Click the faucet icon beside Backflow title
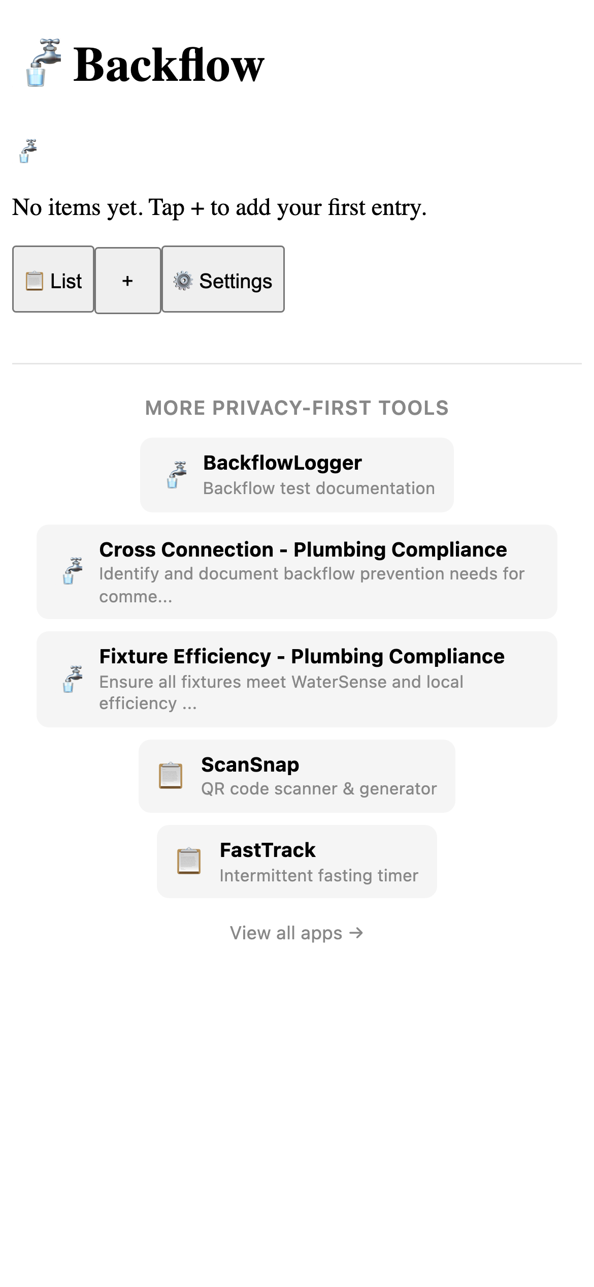This screenshot has width=594, height=1287. pyautogui.click(x=43, y=64)
